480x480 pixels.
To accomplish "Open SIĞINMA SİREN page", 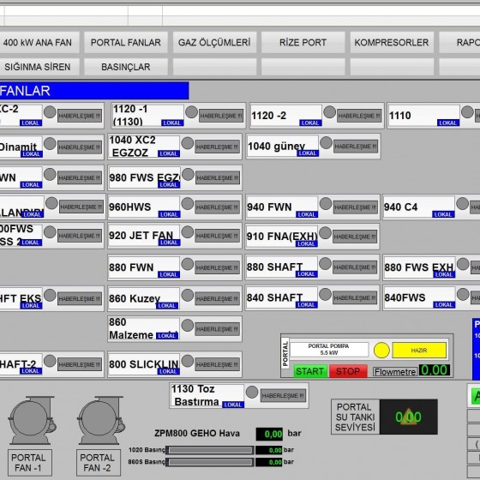I will [x=39, y=67].
